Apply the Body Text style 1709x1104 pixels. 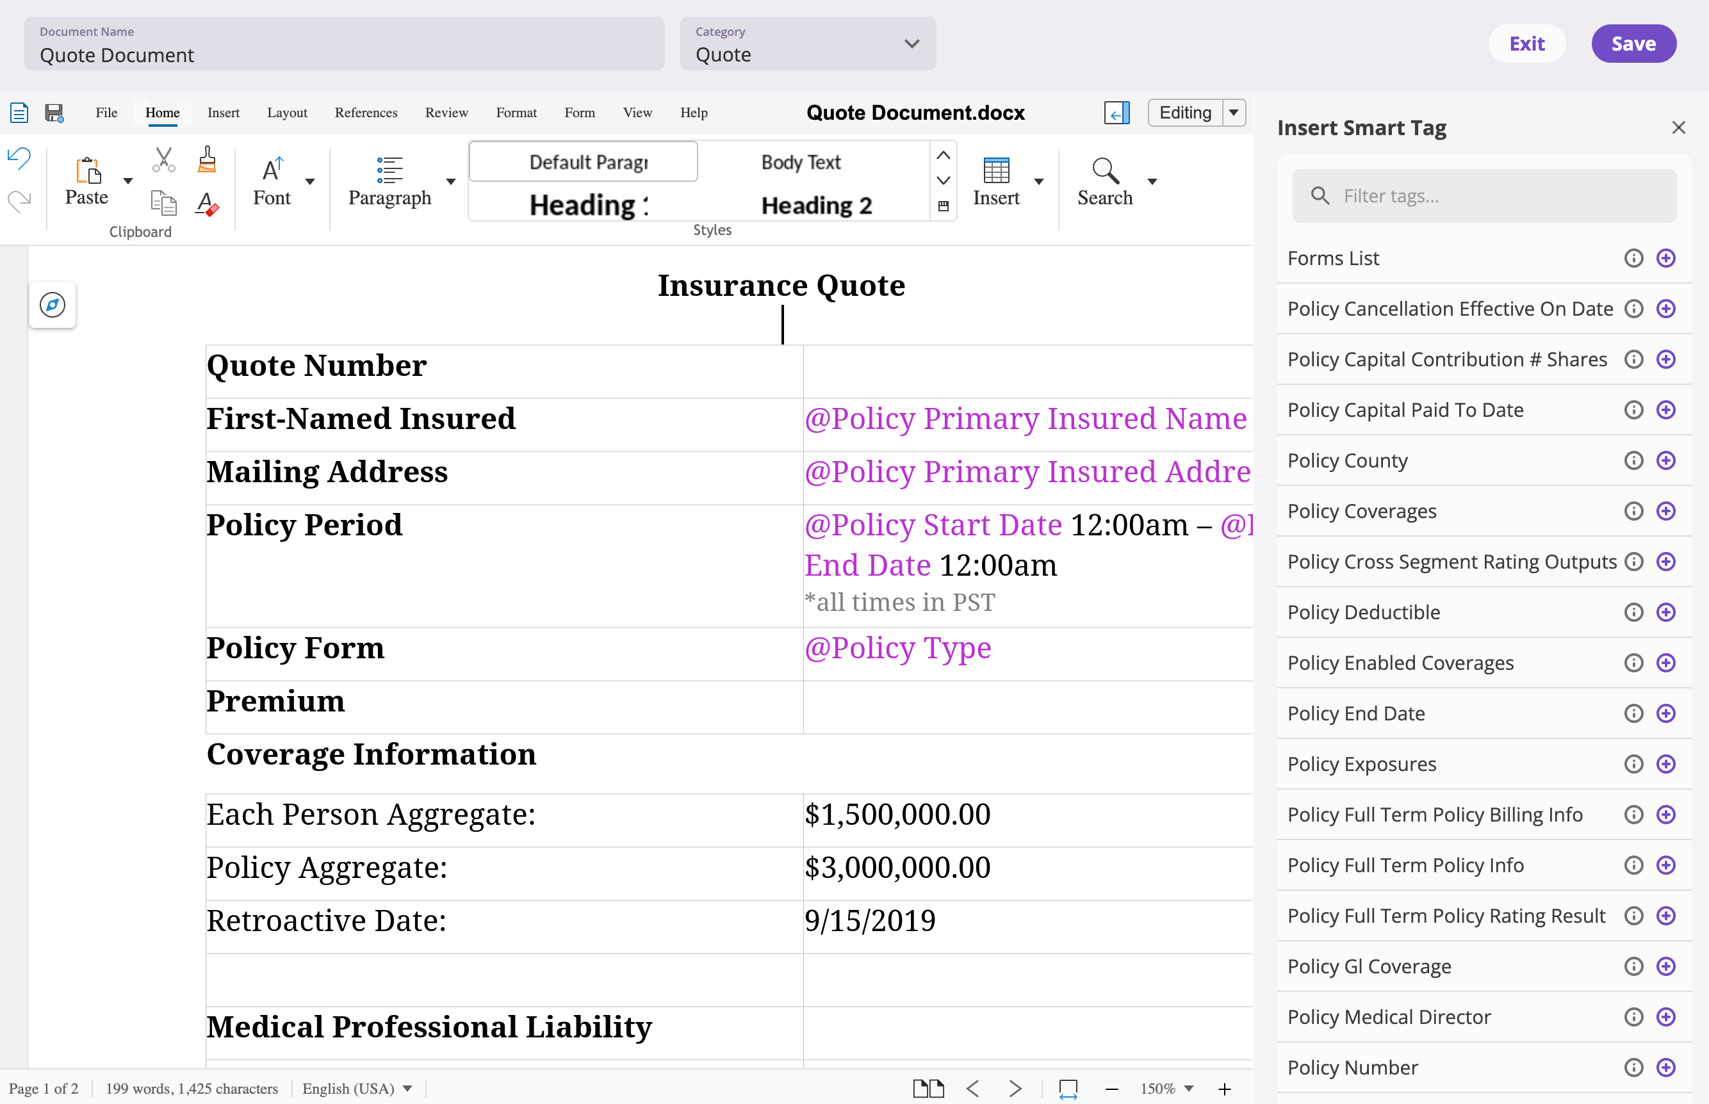[801, 162]
